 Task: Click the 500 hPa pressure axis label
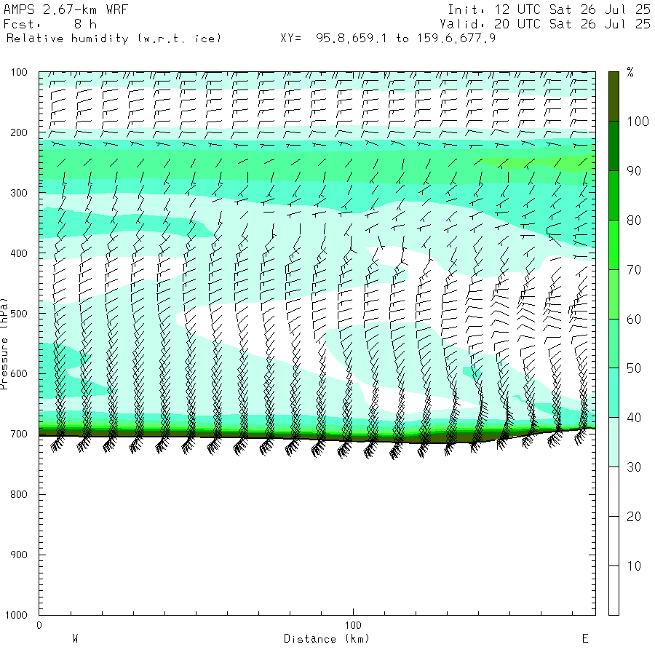click(x=19, y=313)
